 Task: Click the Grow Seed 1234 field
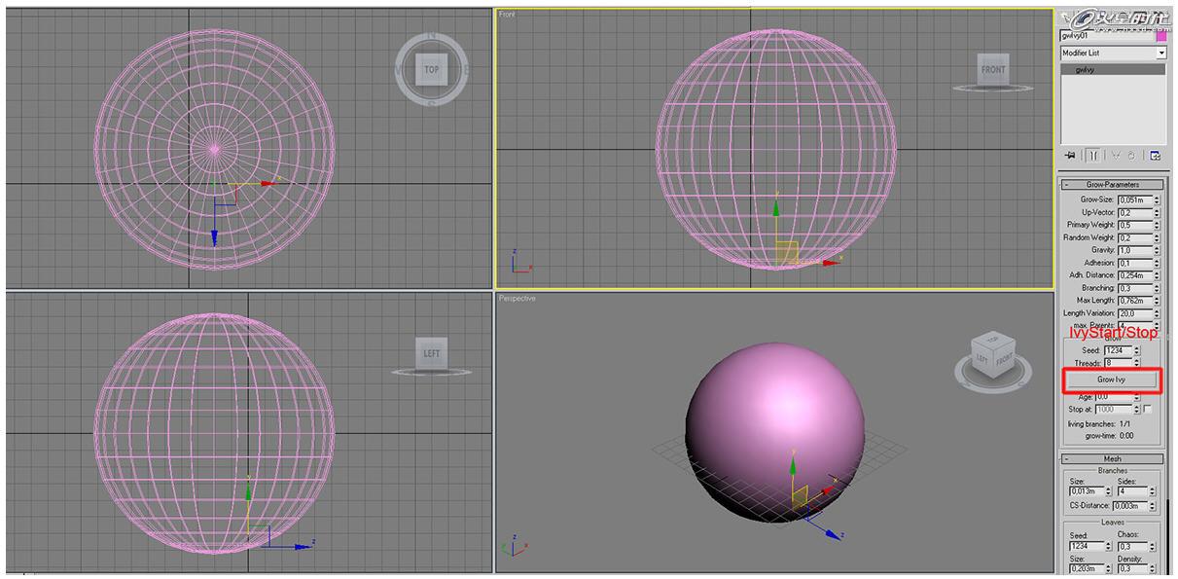tap(1118, 350)
